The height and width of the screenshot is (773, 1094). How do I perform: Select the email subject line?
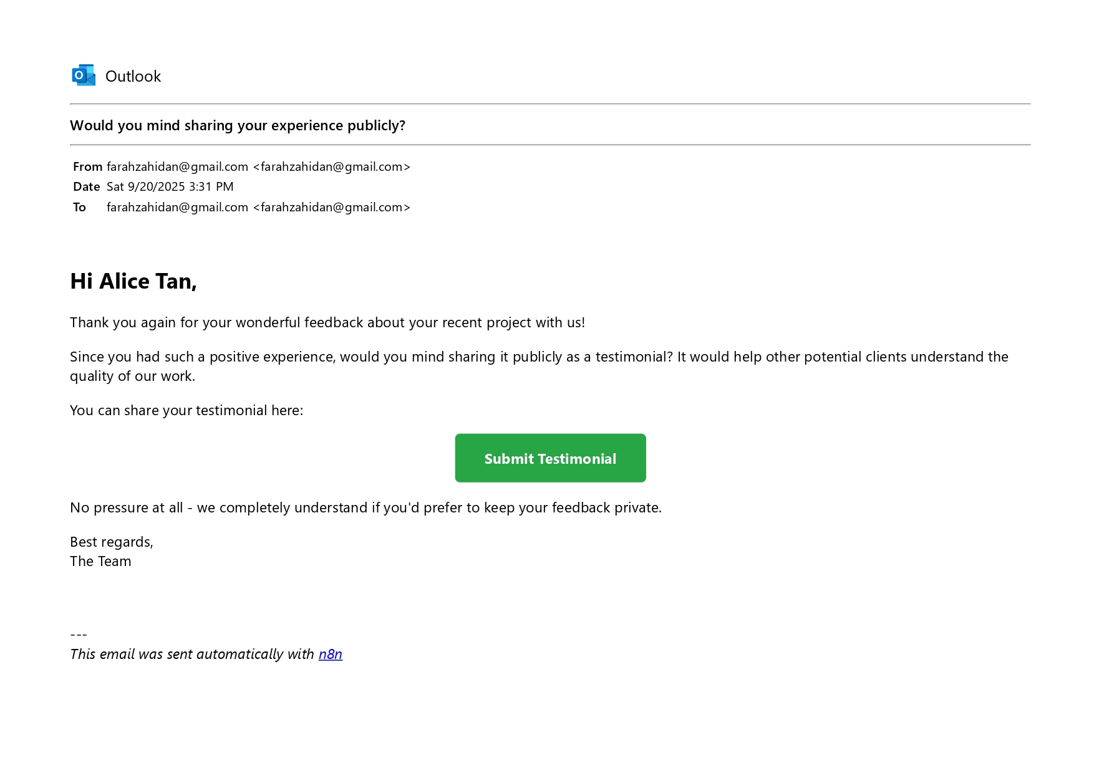coord(238,126)
